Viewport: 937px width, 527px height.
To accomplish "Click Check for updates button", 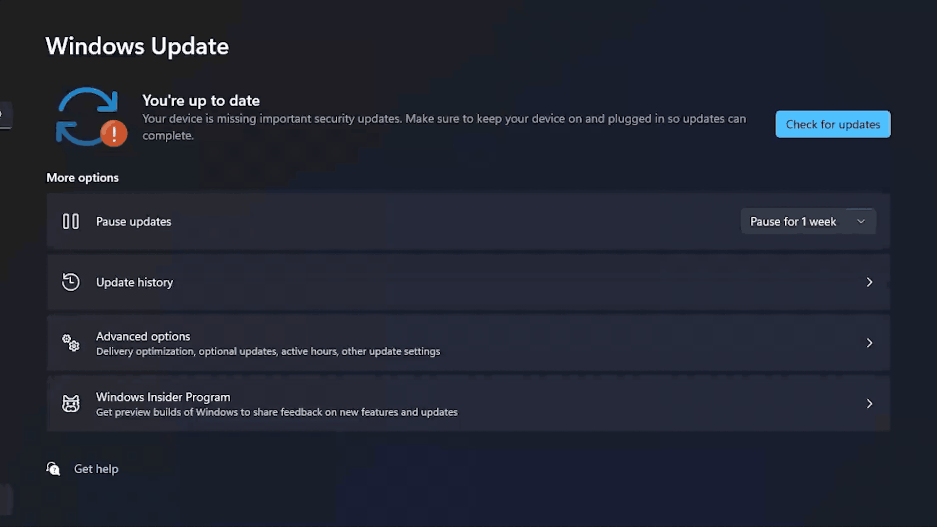I will 833,124.
